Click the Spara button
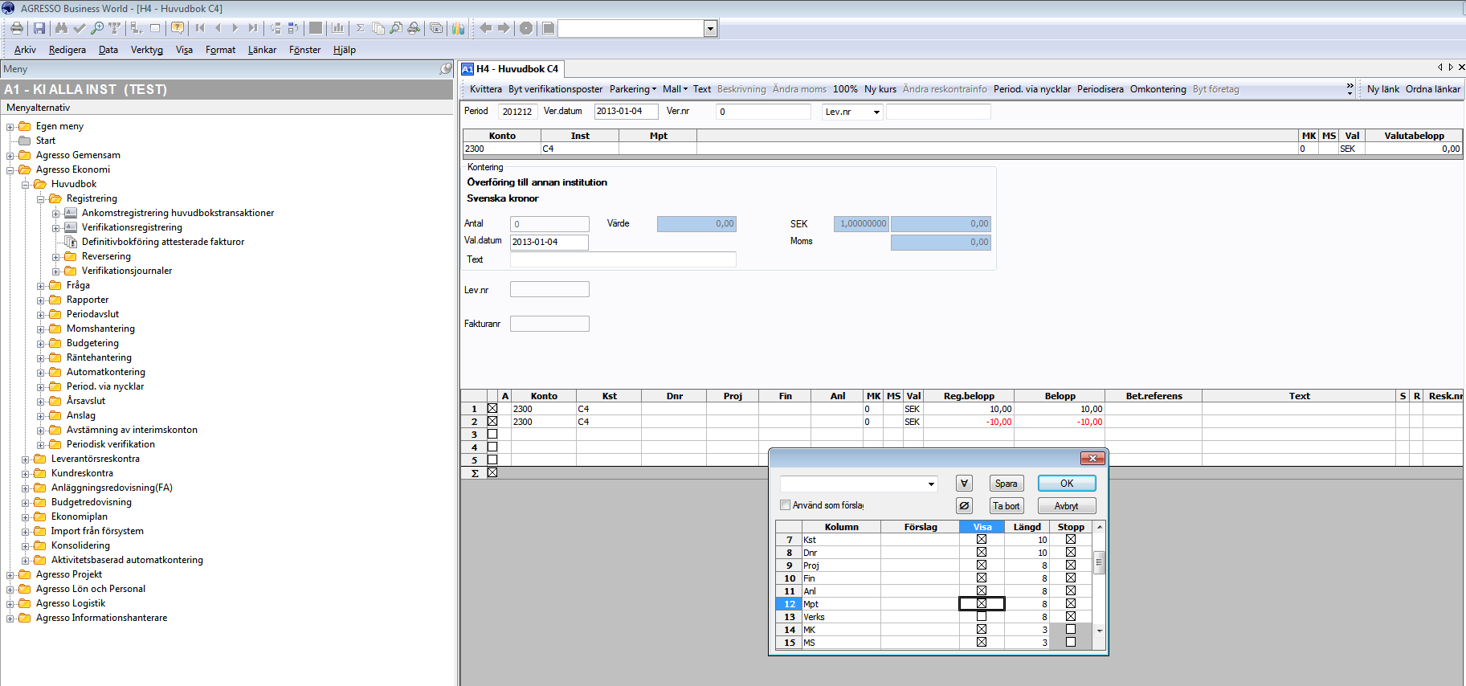Screen dimensions: 1466x686 click(x=1007, y=483)
